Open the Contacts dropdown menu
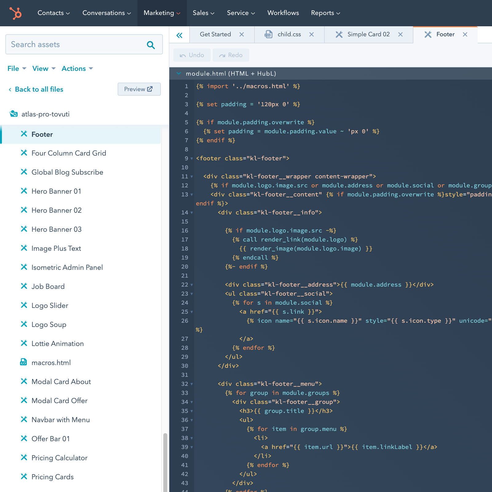The height and width of the screenshot is (492, 492). click(x=54, y=13)
